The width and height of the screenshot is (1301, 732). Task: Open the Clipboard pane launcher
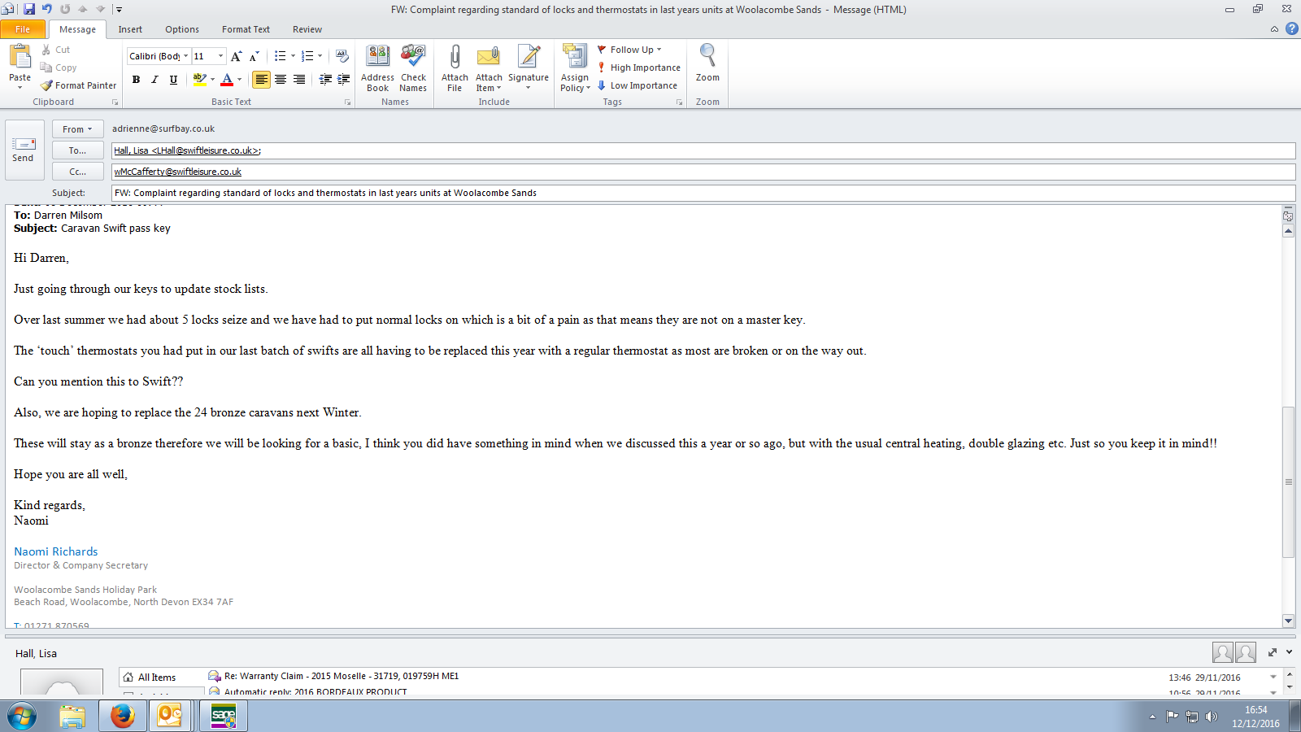pos(115,102)
